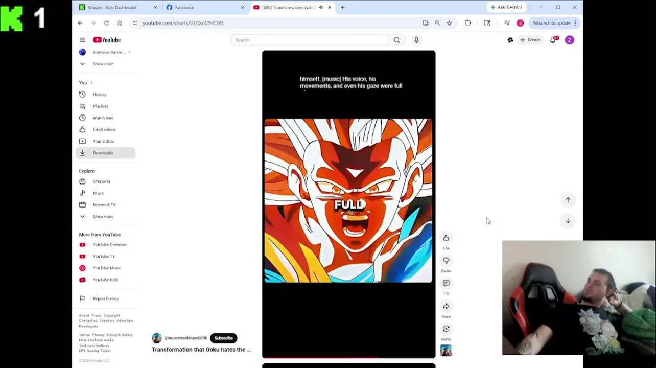
Task: Dislike the Short with thumbs down
Action: click(446, 261)
